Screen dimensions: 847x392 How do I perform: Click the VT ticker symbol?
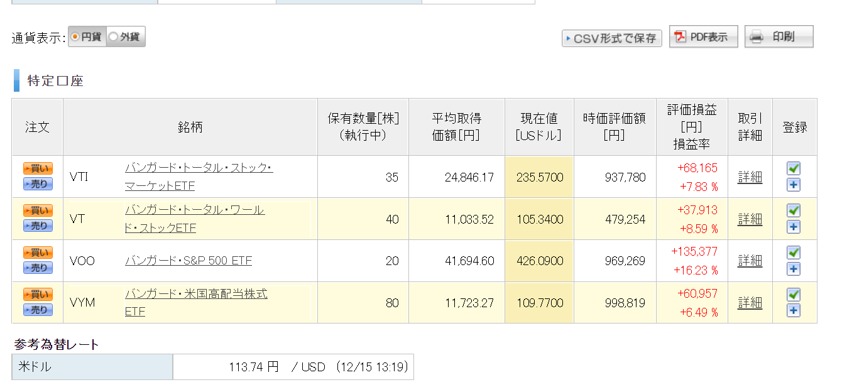pyautogui.click(x=77, y=219)
